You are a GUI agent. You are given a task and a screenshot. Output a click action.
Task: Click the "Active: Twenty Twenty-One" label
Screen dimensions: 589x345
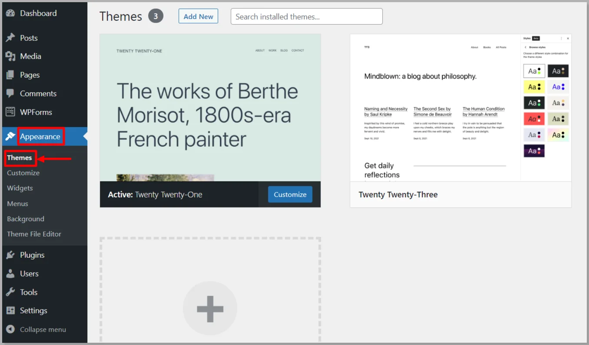click(155, 194)
